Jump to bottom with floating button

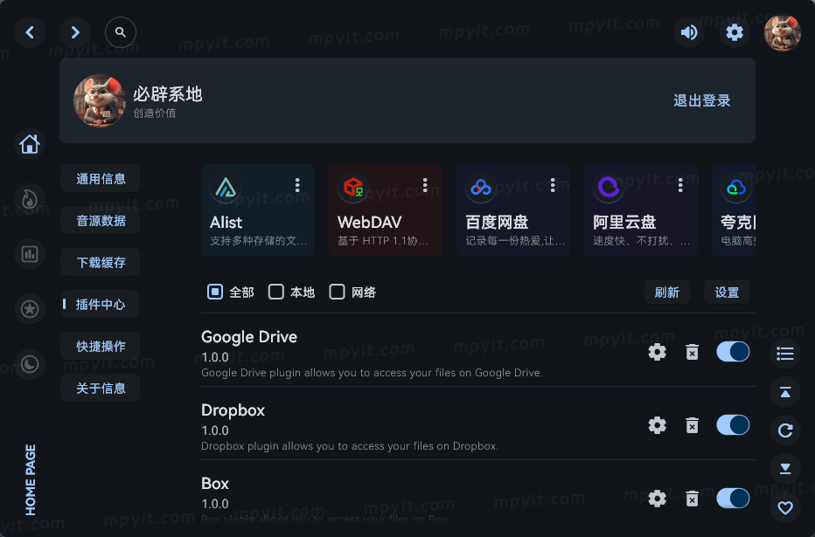[785, 469]
